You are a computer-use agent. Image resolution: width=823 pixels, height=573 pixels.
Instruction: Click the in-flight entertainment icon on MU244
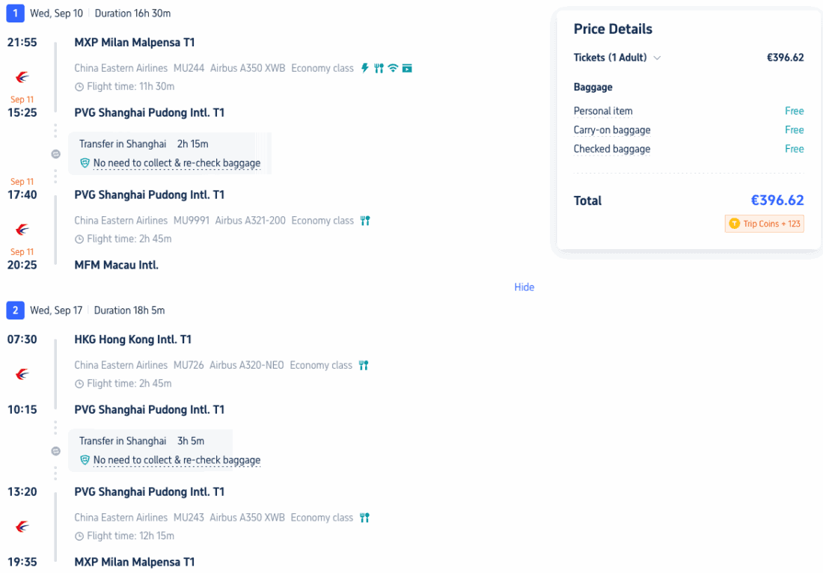[407, 68]
